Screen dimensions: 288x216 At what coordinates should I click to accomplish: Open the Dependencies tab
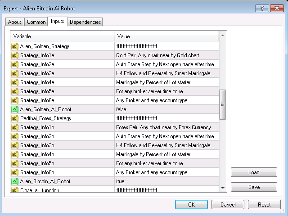pyautogui.click(x=85, y=22)
